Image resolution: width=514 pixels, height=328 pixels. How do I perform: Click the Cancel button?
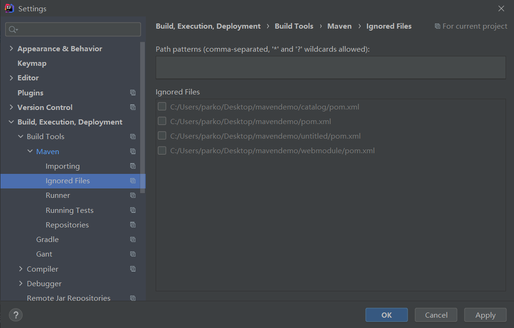coord(436,315)
